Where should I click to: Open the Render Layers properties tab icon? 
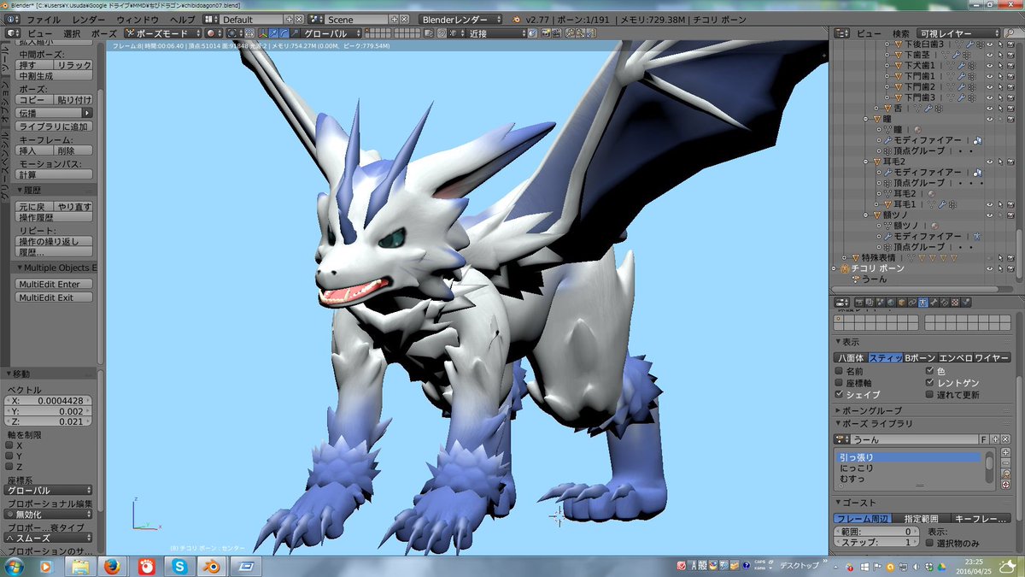[870, 303]
